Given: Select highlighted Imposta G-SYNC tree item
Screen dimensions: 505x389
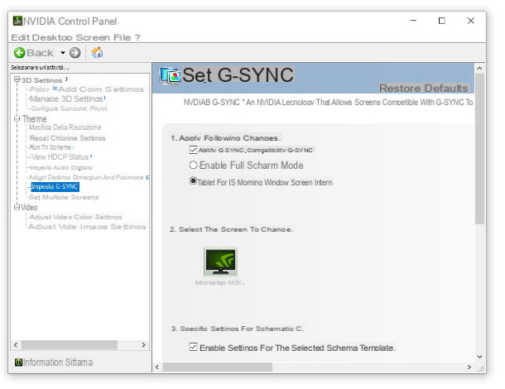Looking at the screenshot, I should 55,187.
